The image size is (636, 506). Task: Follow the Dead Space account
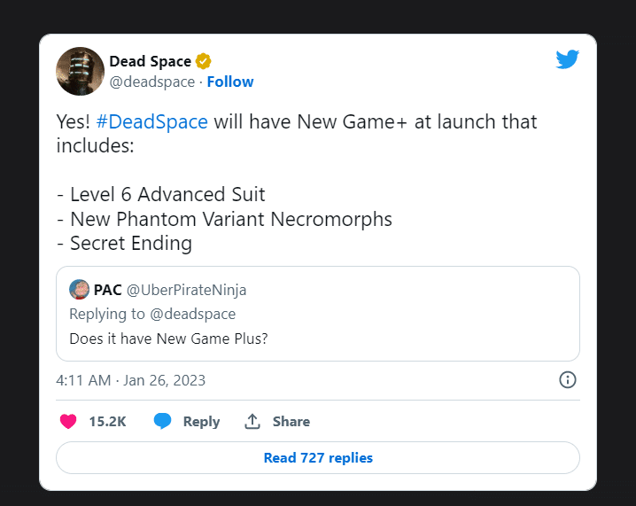click(x=230, y=82)
